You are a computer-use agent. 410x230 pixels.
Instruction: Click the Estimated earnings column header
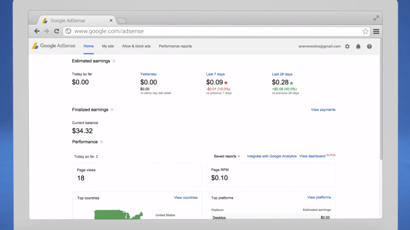(317, 210)
